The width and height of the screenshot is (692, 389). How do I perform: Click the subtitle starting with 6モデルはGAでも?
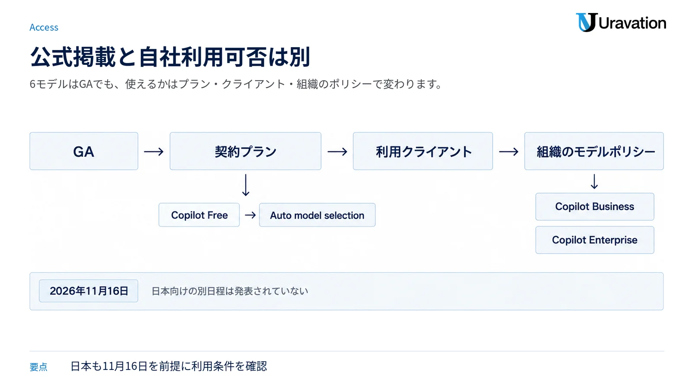point(237,84)
